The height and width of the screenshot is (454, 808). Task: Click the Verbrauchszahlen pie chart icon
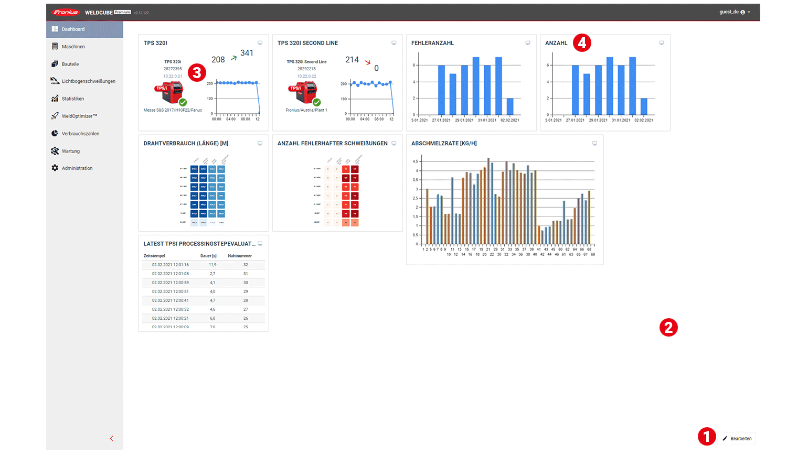pyautogui.click(x=55, y=134)
